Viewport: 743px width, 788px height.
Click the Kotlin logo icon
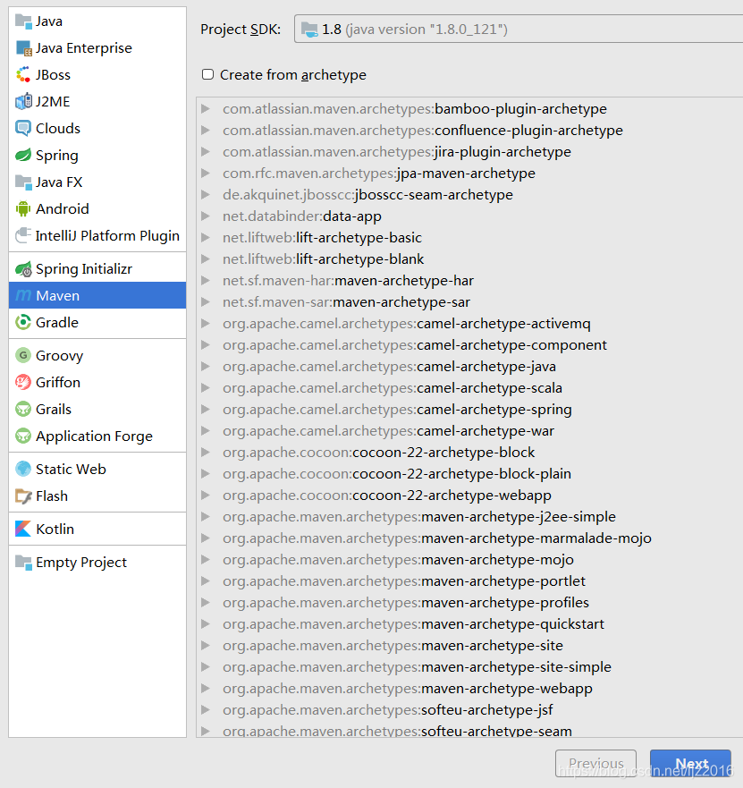23,529
